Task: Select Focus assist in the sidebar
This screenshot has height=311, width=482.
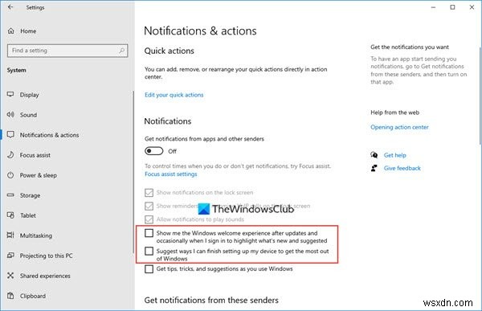Action: [x=35, y=155]
